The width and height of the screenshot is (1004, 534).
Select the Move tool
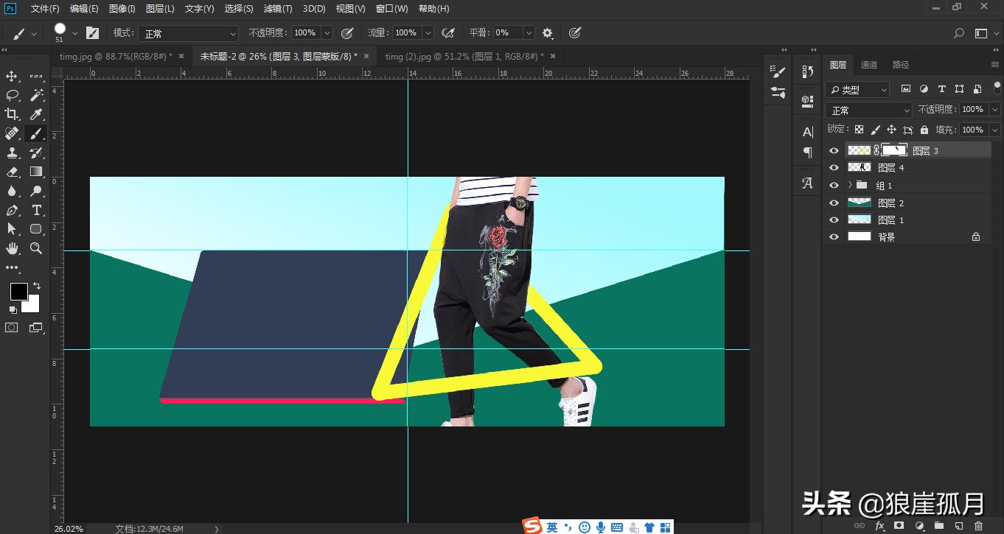click(x=12, y=77)
